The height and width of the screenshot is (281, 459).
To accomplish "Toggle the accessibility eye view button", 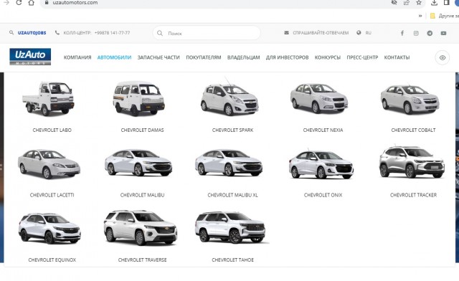I will pyautogui.click(x=443, y=57).
